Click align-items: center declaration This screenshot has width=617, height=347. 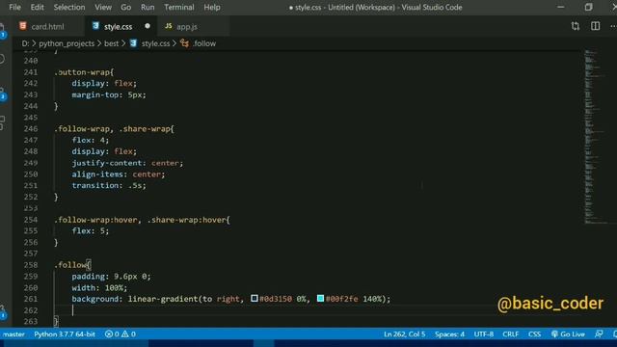(x=119, y=173)
